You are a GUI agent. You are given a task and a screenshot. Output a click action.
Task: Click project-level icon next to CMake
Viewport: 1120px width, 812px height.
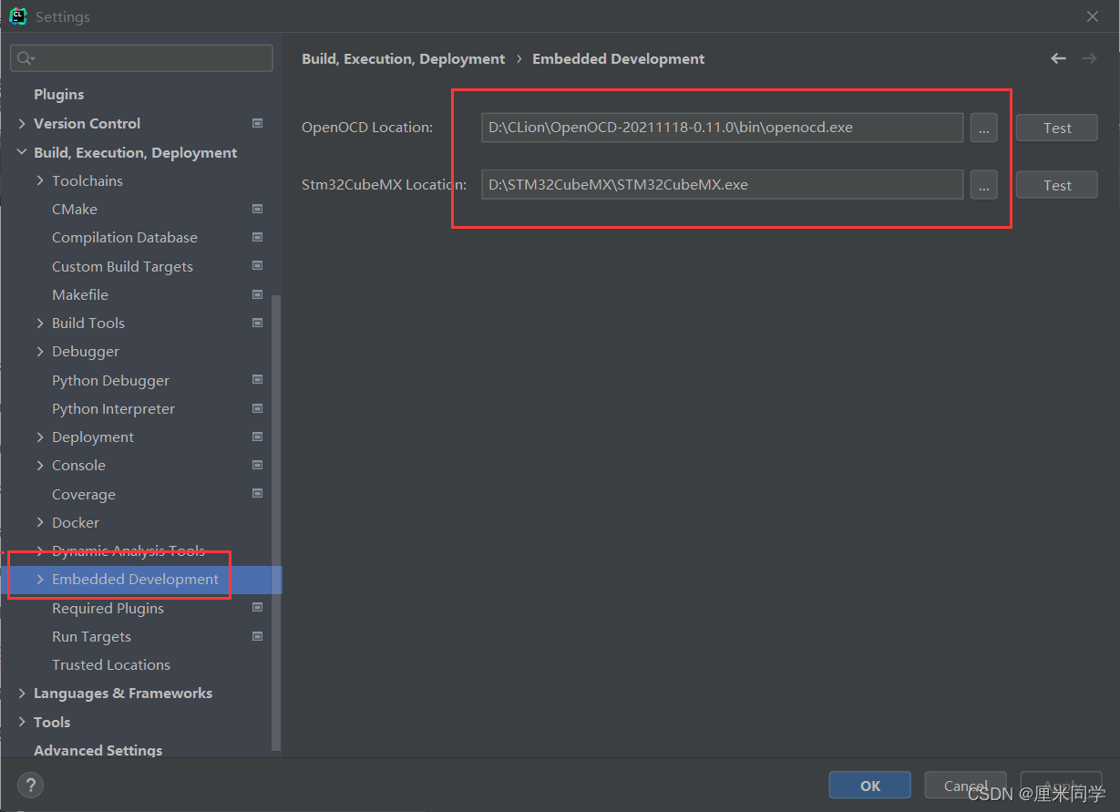click(257, 210)
